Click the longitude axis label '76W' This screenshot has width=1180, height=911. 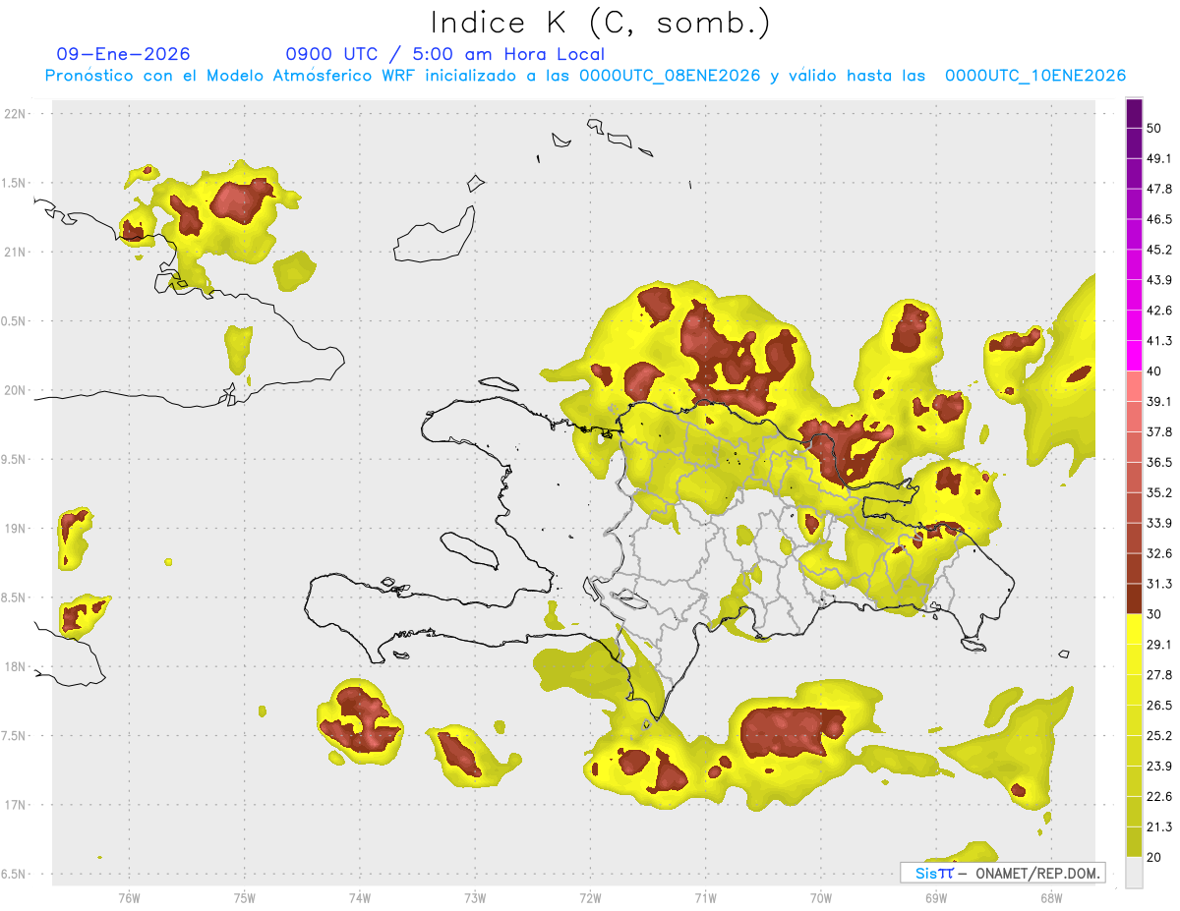point(129,898)
